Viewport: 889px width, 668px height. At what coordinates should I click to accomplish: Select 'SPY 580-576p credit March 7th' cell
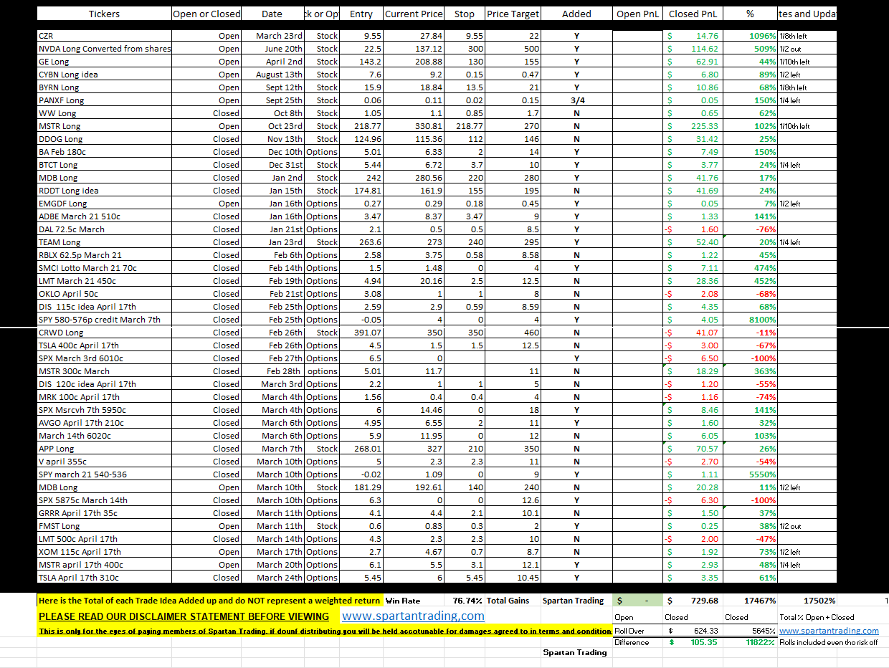click(105, 320)
